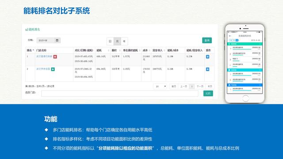Screen dimensions: 283x159
Task: Collapse the cyan section header on phone
Action: (x=245, y=70)
